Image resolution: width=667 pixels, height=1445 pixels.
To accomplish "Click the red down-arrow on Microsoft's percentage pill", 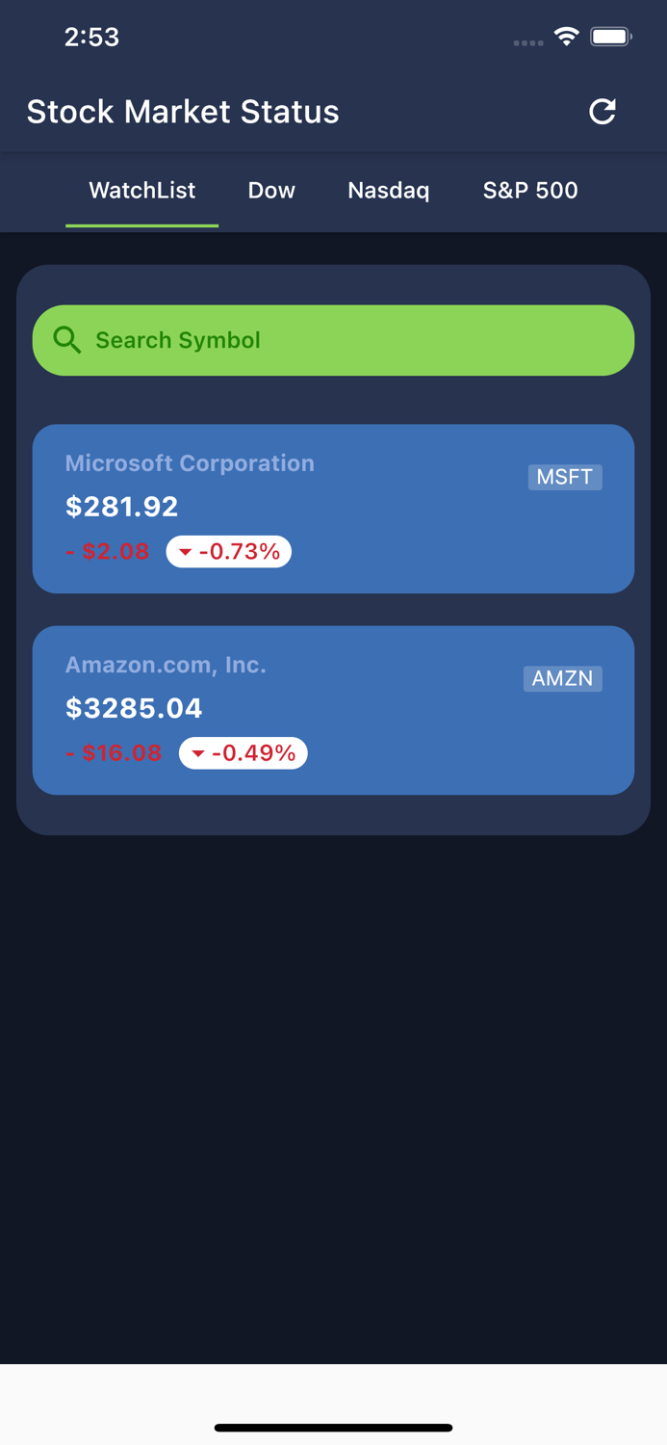I will click(x=186, y=551).
